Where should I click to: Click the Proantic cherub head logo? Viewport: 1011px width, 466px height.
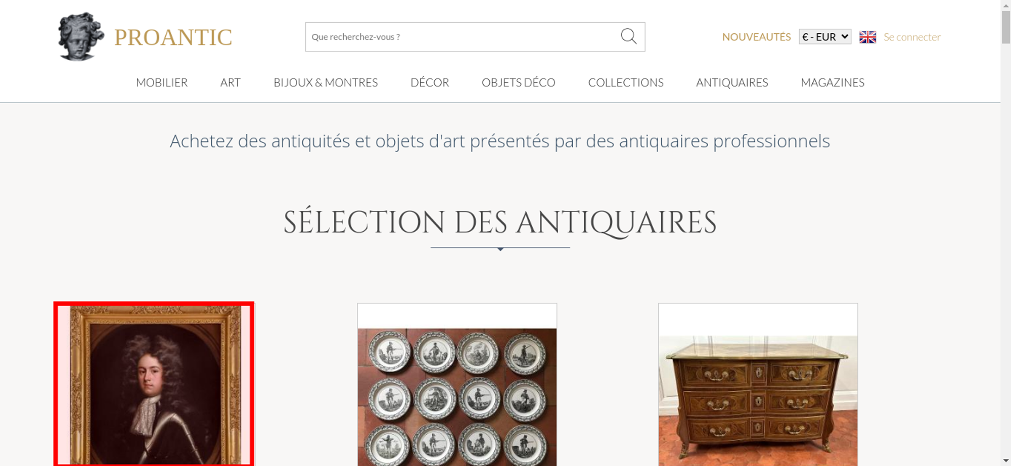(x=81, y=36)
